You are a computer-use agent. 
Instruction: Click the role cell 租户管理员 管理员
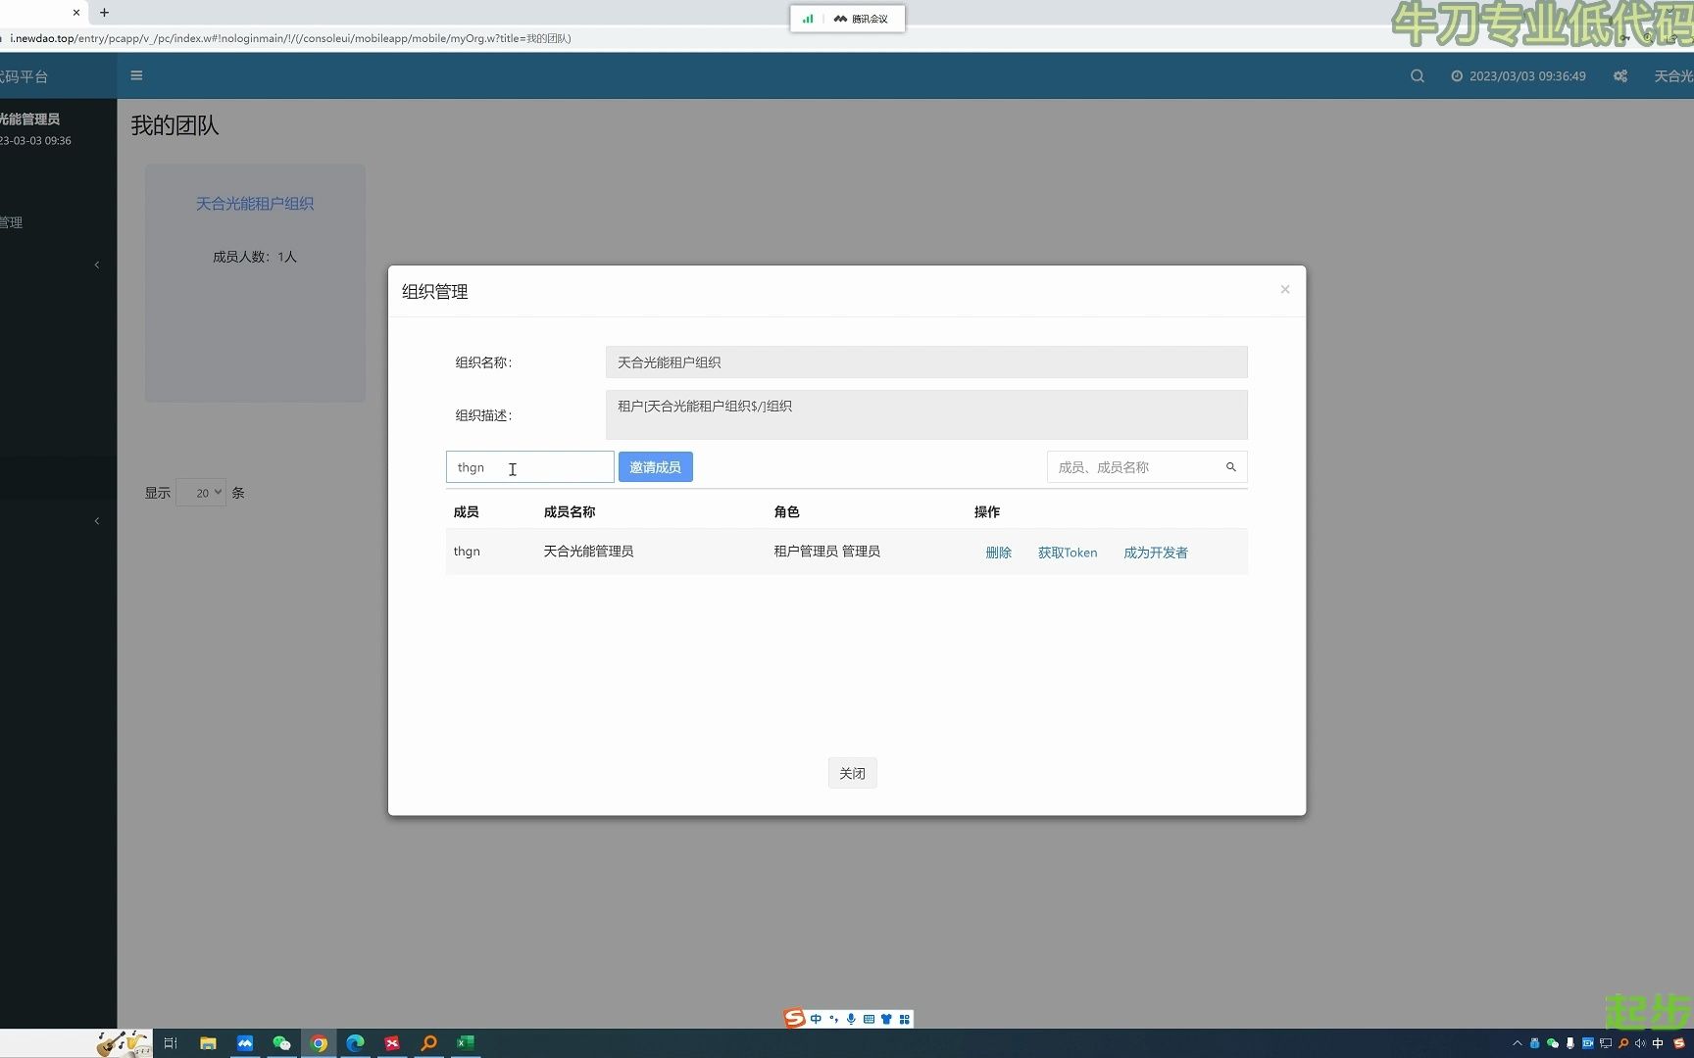click(826, 552)
